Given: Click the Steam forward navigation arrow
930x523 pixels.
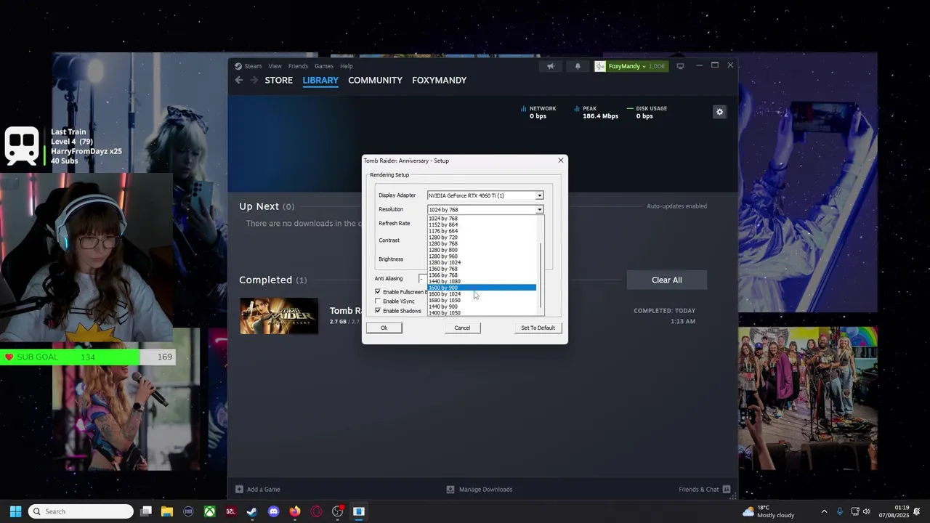Looking at the screenshot, I should [x=254, y=80].
